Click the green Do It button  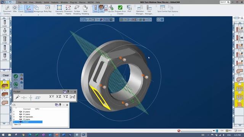click(x=16, y=77)
